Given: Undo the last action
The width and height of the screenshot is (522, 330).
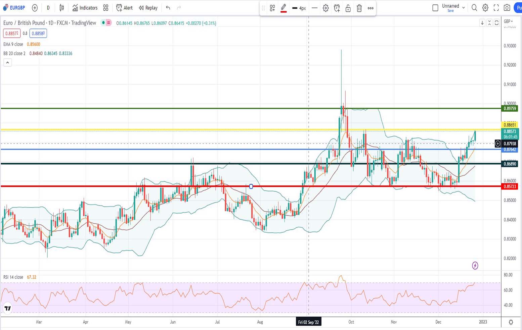Looking at the screenshot, I should pos(168,8).
